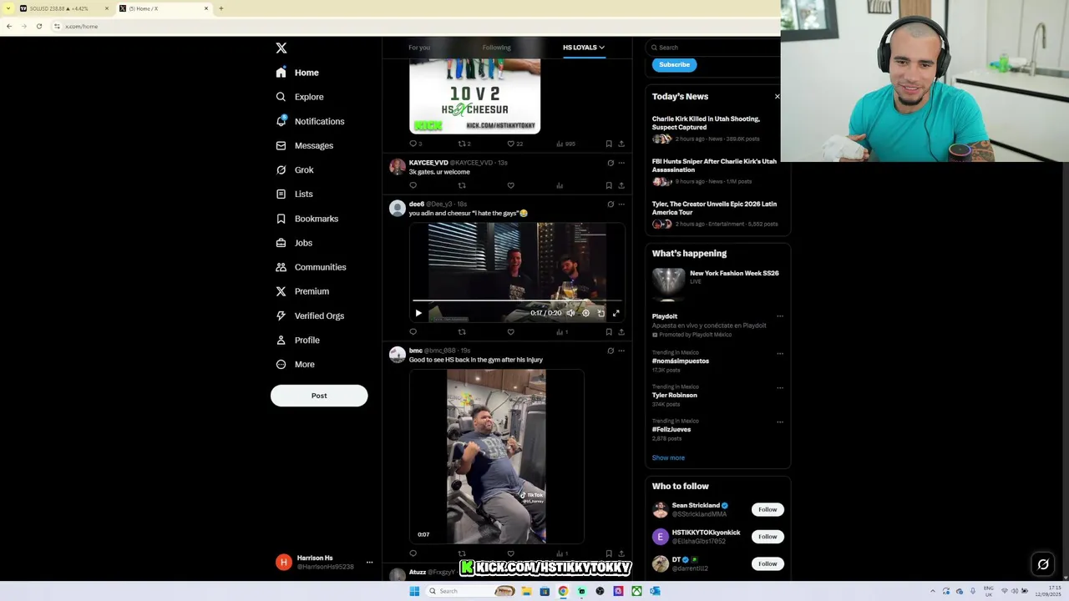The image size is (1069, 601).
Task: Reply to the KAYCEE_VVD post
Action: point(413,185)
